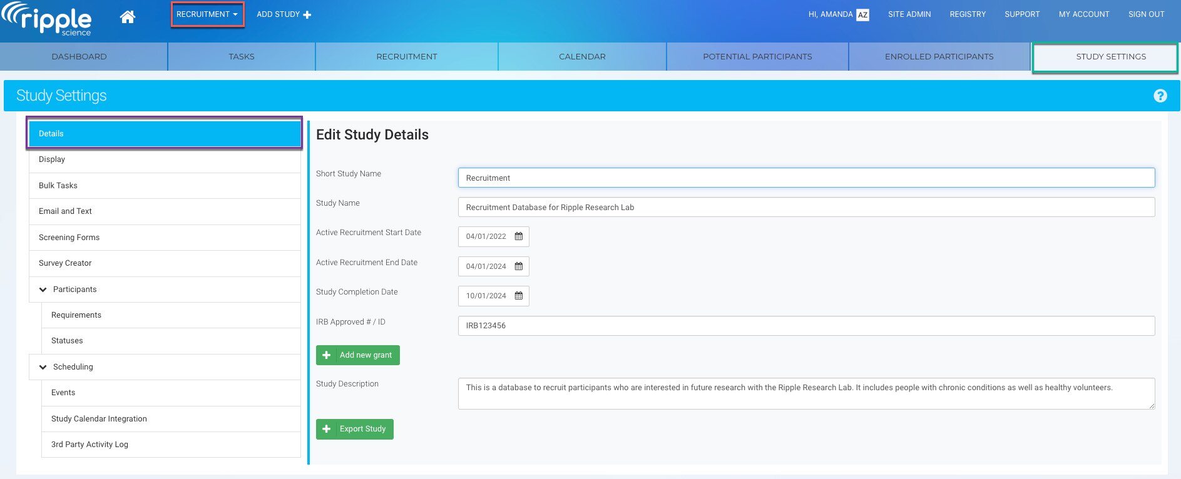Click the help question mark icon
1181x479 pixels.
pyautogui.click(x=1160, y=96)
